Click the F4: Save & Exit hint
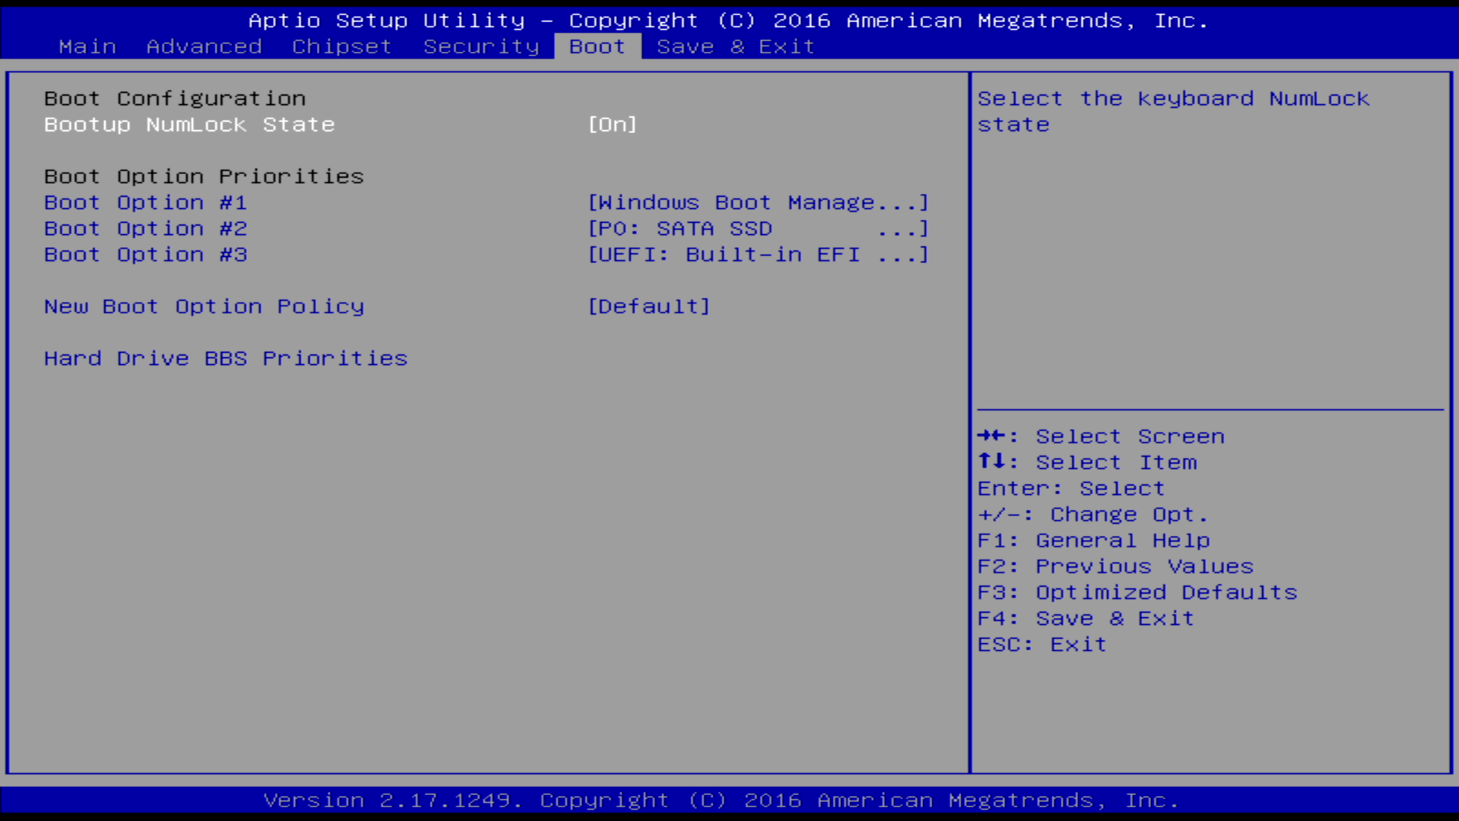 (x=1085, y=619)
